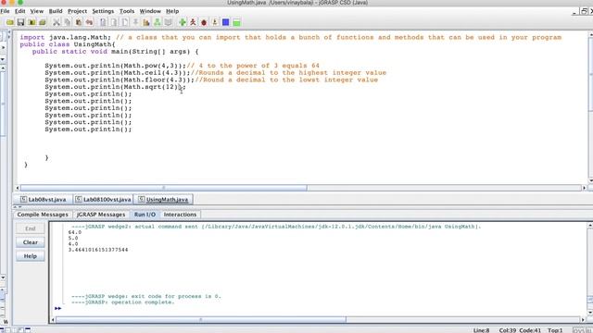Viewport: 593px width, 333px height.
Task: Open the Interactions tab
Action: (180, 215)
